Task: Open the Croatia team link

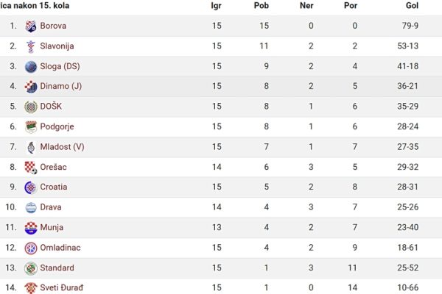Action: point(54,187)
